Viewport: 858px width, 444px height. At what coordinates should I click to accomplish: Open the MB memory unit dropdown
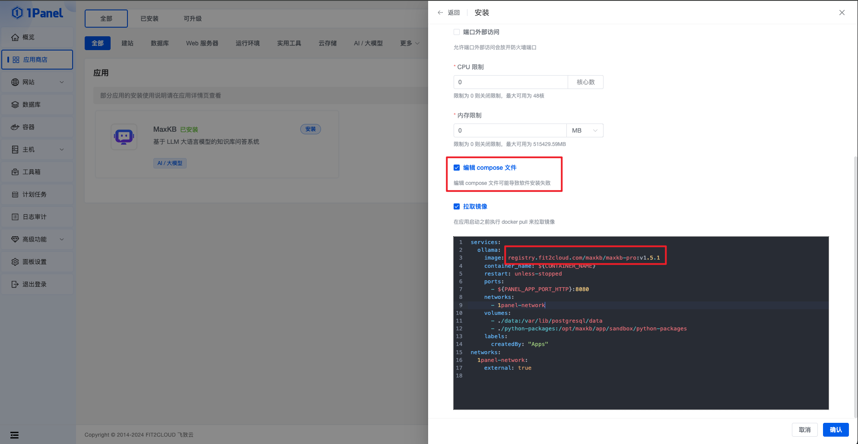point(585,130)
